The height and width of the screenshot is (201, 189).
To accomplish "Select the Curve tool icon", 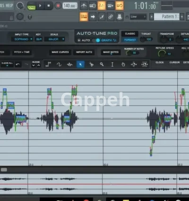I will (x=59, y=64).
